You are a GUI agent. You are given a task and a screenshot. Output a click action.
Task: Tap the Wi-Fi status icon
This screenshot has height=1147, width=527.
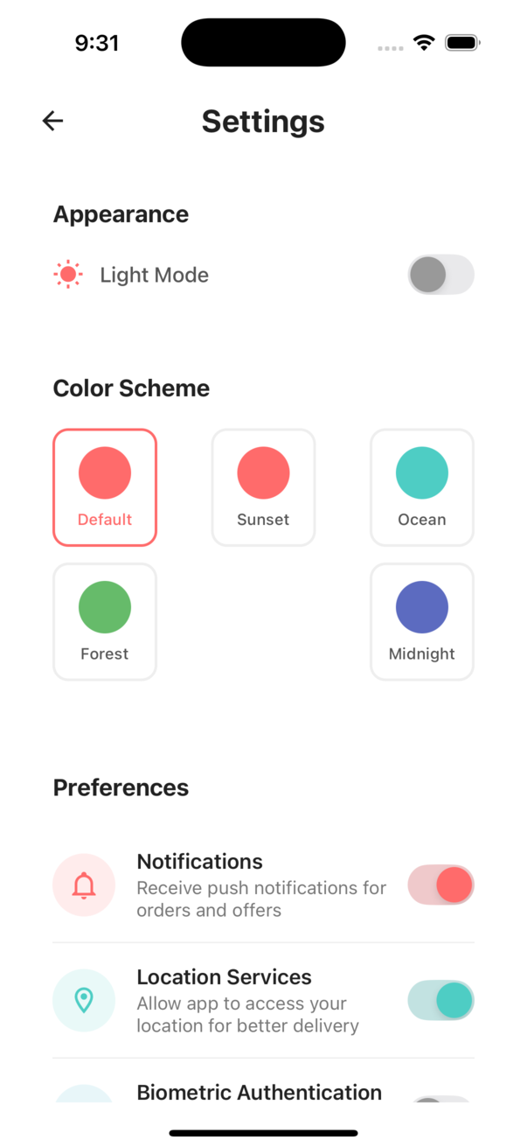[x=425, y=43]
